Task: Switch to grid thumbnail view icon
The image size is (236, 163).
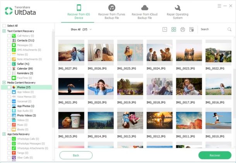Action: (x=174, y=29)
